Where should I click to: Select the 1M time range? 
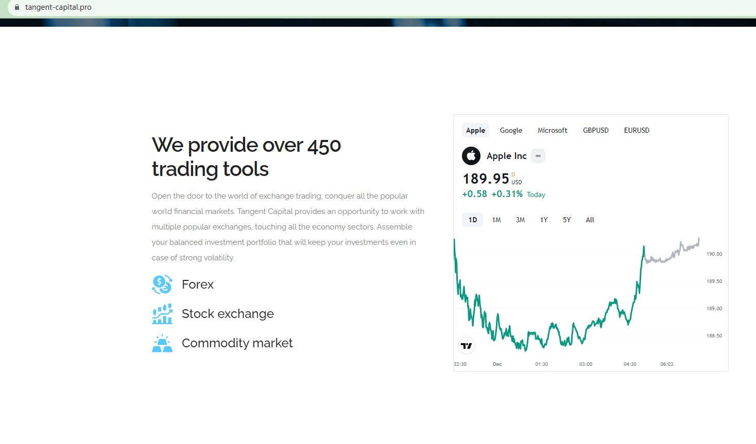pyautogui.click(x=496, y=220)
